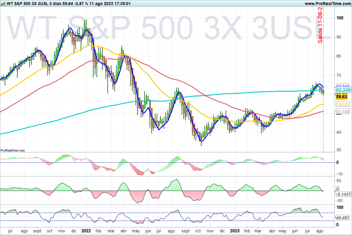Click the 90 level on the price axis
Viewport: 352px width, 235px height.
tap(339, 37)
